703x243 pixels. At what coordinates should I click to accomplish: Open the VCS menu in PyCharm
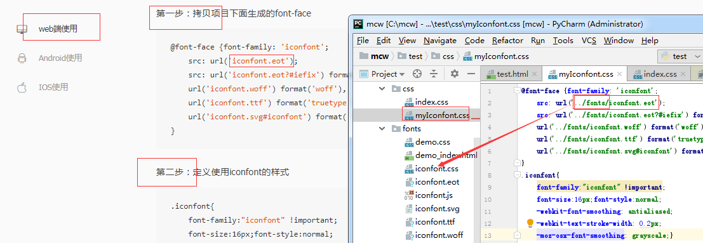click(589, 41)
